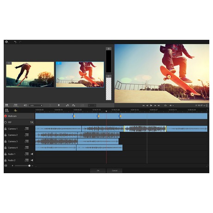Image resolution: width=213 pixels, height=213 pixels.
Task: Select the camera 2 skateboard thumbnail
Action: pos(80,75)
